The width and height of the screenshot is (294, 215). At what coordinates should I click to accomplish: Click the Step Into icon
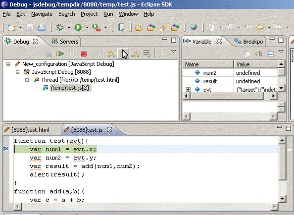(111, 54)
